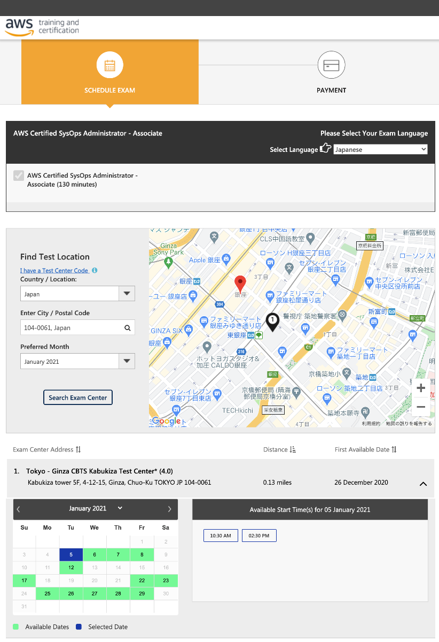Select January 17 on calendar

[x=24, y=580]
